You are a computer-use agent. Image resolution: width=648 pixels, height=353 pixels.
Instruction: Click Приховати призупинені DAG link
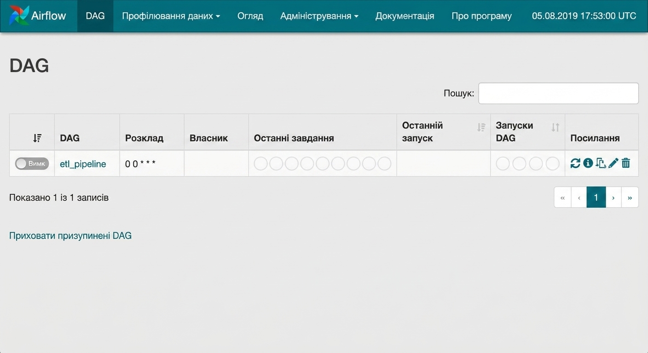[70, 236]
